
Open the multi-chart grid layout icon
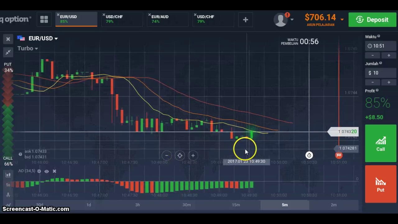point(44,19)
